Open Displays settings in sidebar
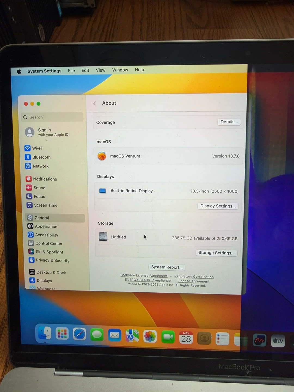The height and width of the screenshot is (392, 294). (41, 280)
